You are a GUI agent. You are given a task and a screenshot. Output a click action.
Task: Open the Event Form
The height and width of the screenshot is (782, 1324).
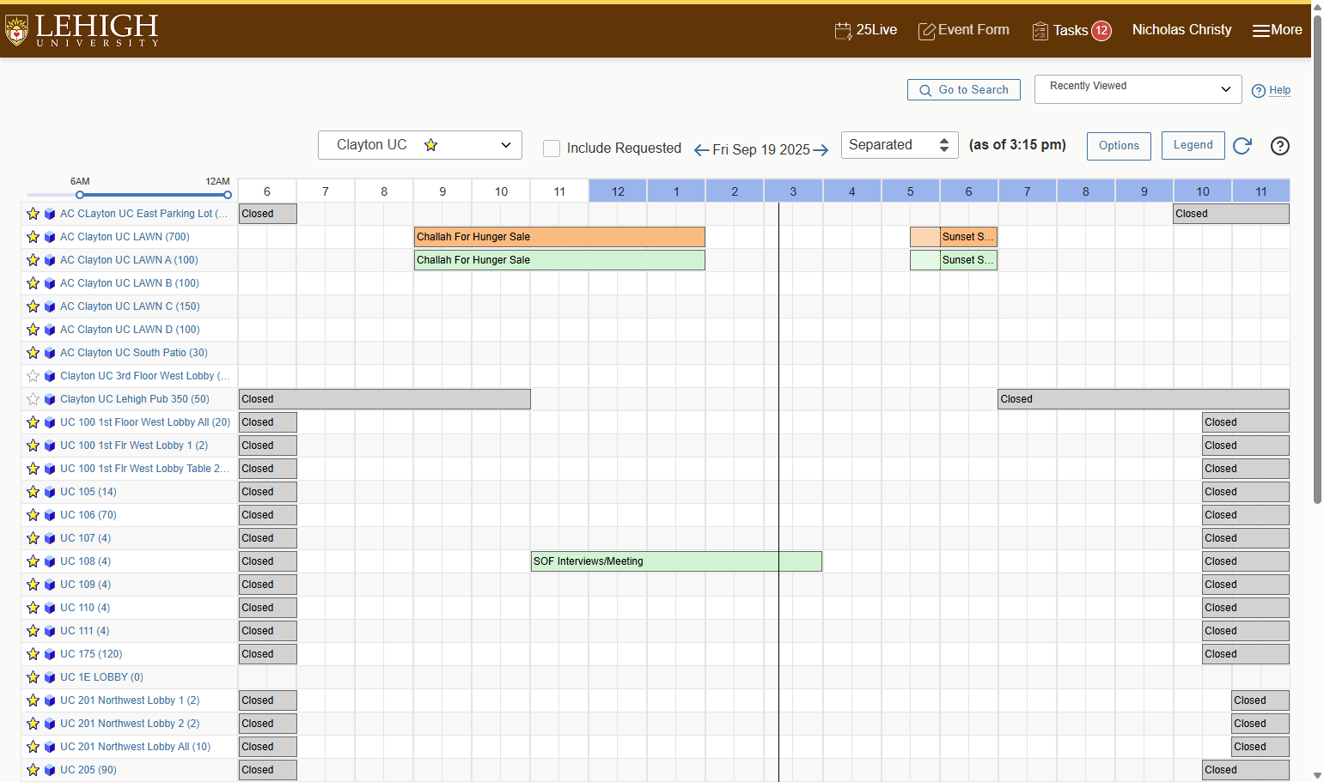(x=964, y=30)
